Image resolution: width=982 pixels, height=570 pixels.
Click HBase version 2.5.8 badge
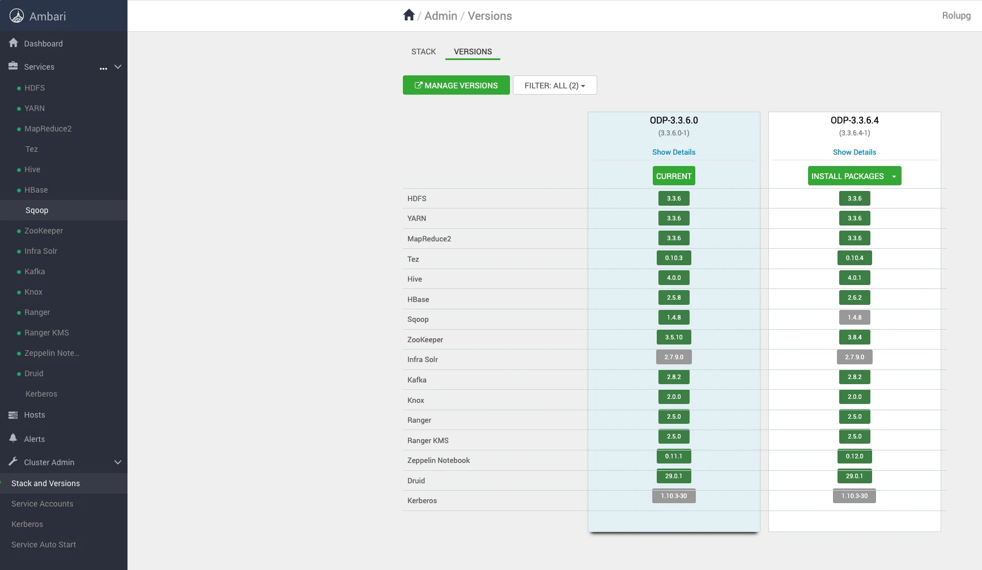(x=674, y=297)
